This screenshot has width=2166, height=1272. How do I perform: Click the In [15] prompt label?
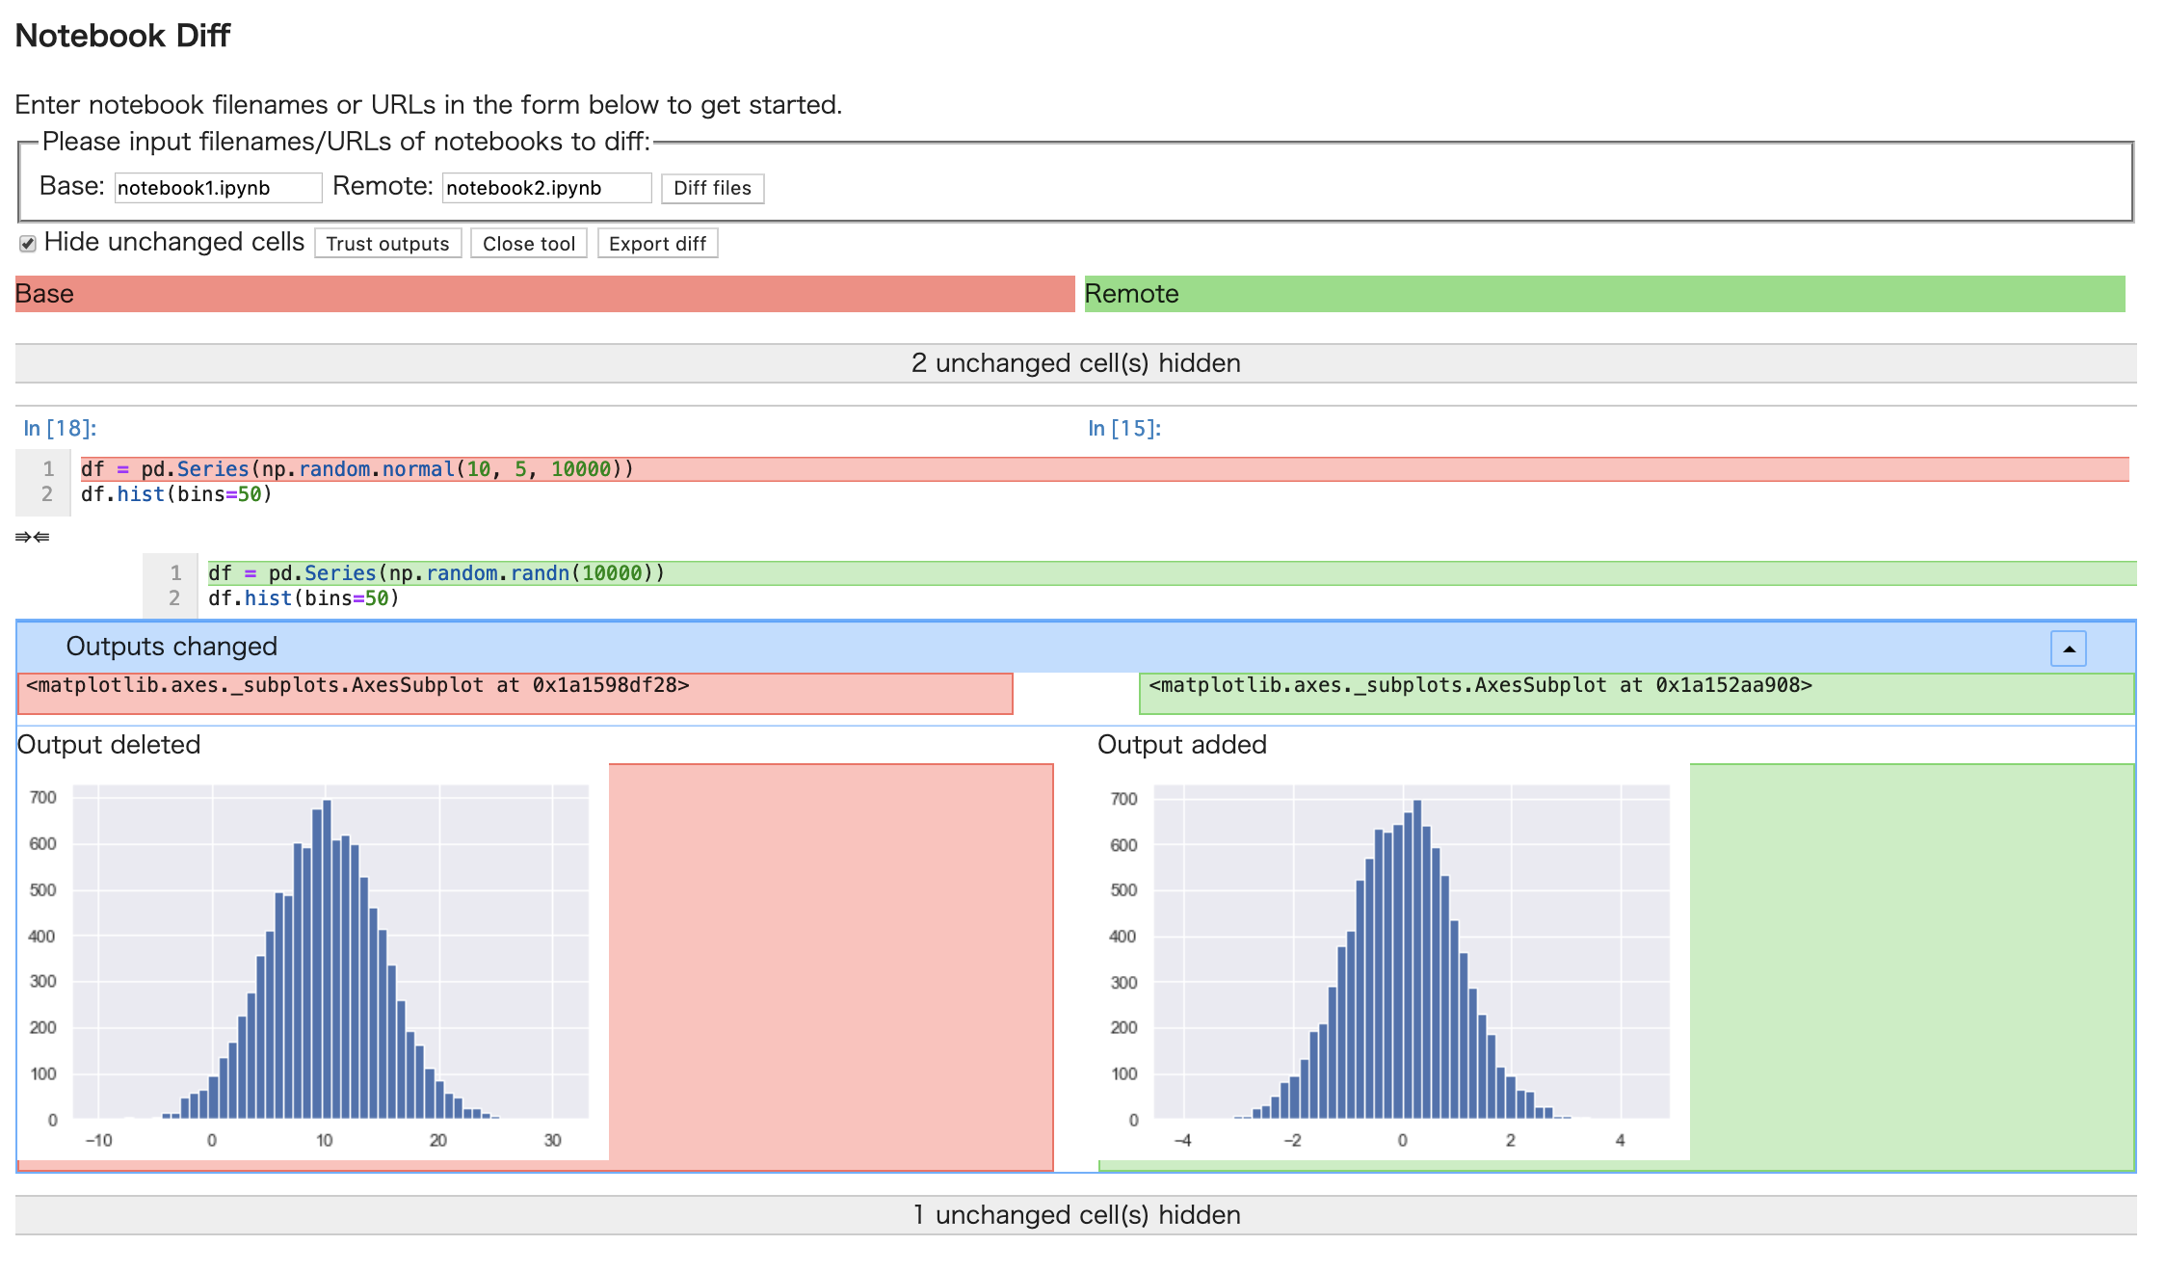pyautogui.click(x=1124, y=429)
